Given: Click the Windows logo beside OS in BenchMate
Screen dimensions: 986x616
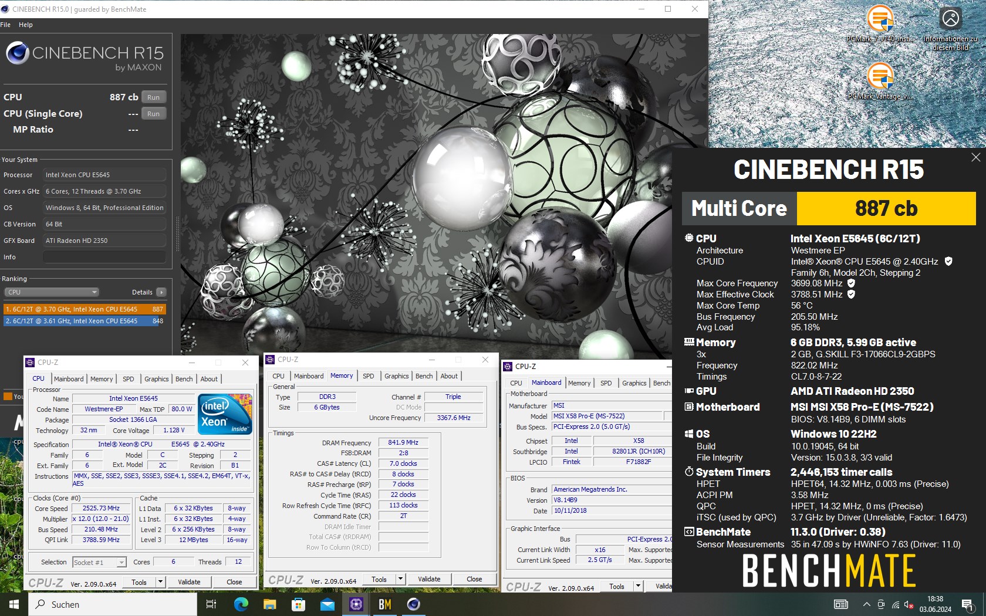Looking at the screenshot, I should point(689,434).
